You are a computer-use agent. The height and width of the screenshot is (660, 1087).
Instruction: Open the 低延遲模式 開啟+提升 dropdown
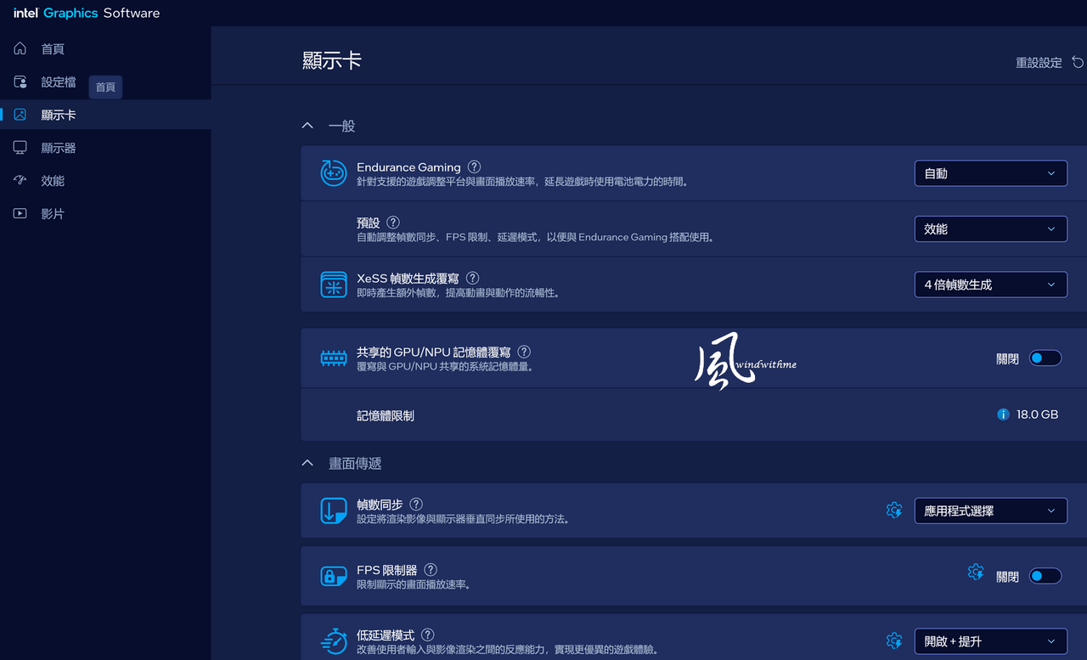click(990, 641)
